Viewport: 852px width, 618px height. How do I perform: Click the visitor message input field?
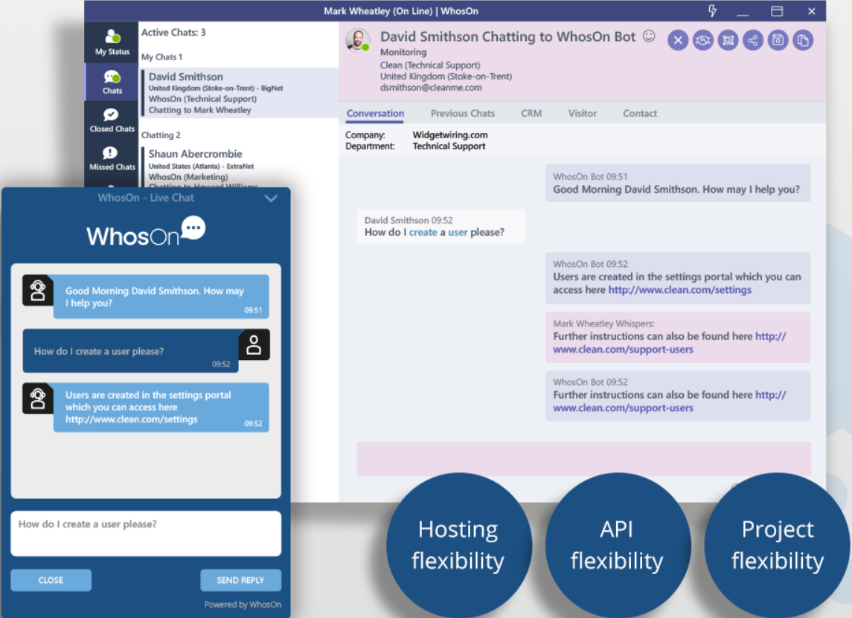pos(146,532)
